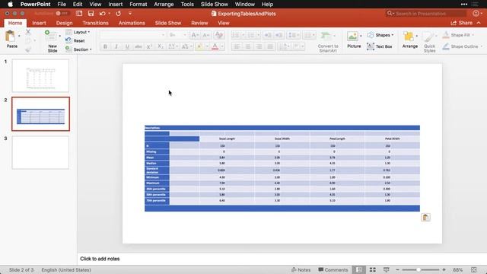Toggle Italic formatting
The image size is (487, 274).
(116, 46)
